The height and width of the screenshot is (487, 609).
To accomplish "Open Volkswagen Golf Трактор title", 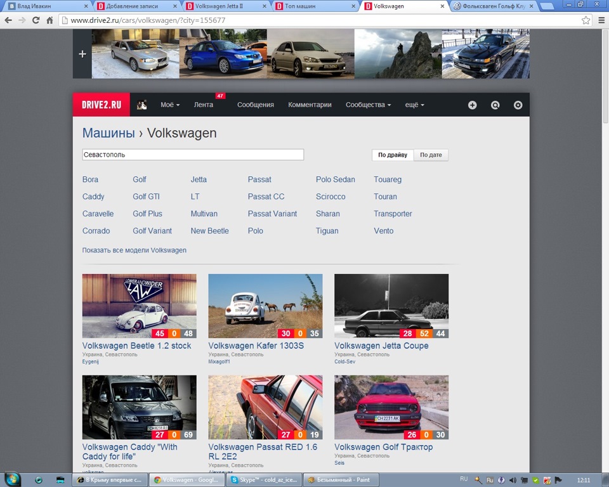I will 383,447.
